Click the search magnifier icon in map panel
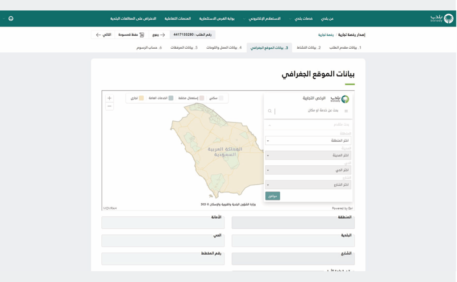Image resolution: width=457 pixels, height=282 pixels. 270,111
